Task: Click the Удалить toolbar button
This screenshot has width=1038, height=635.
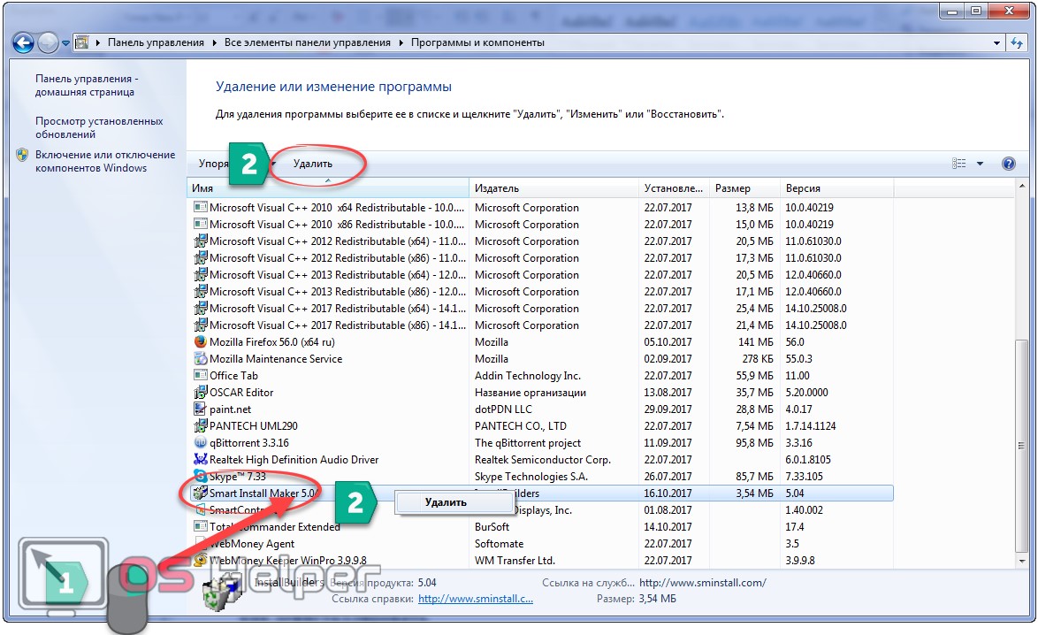Action: click(x=313, y=164)
